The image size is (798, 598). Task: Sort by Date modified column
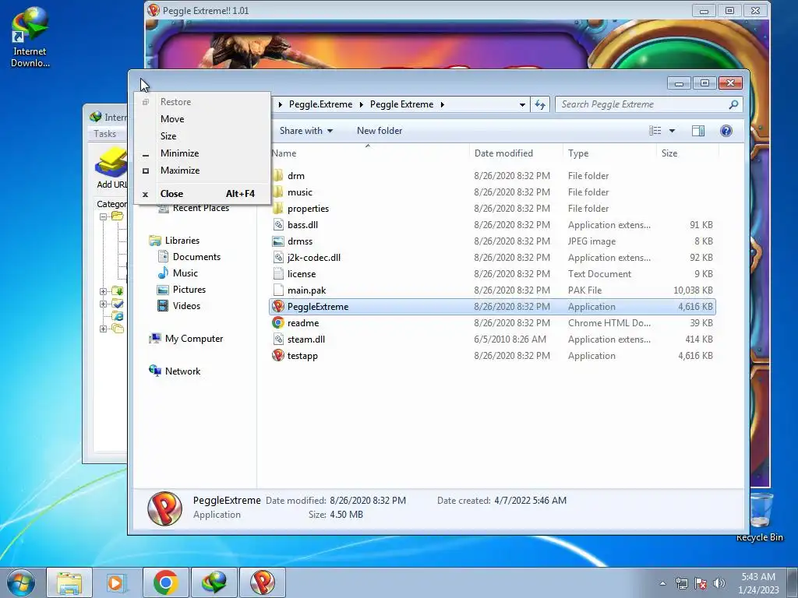516,153
